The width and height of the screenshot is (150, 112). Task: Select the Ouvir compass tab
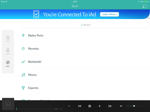pyautogui.click(x=8, y=64)
